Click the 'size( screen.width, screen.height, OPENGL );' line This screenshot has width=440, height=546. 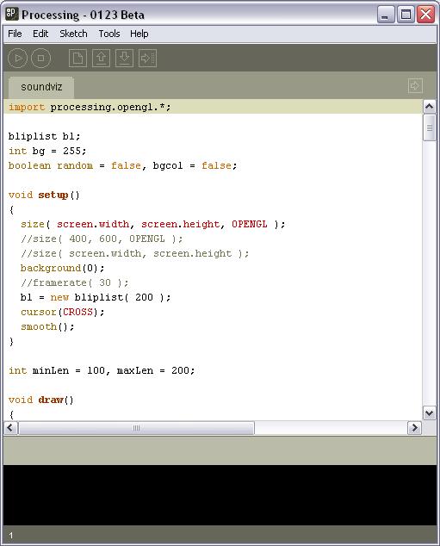152,224
